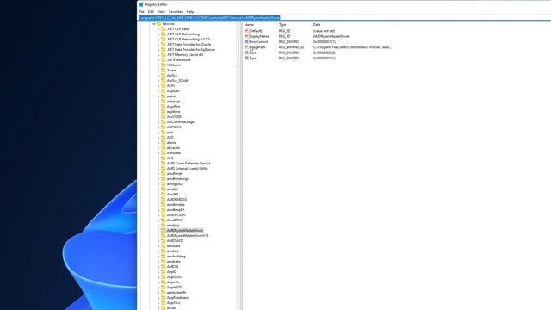Click the ImagePath string value icon
The height and width of the screenshot is (310, 551).
point(246,47)
